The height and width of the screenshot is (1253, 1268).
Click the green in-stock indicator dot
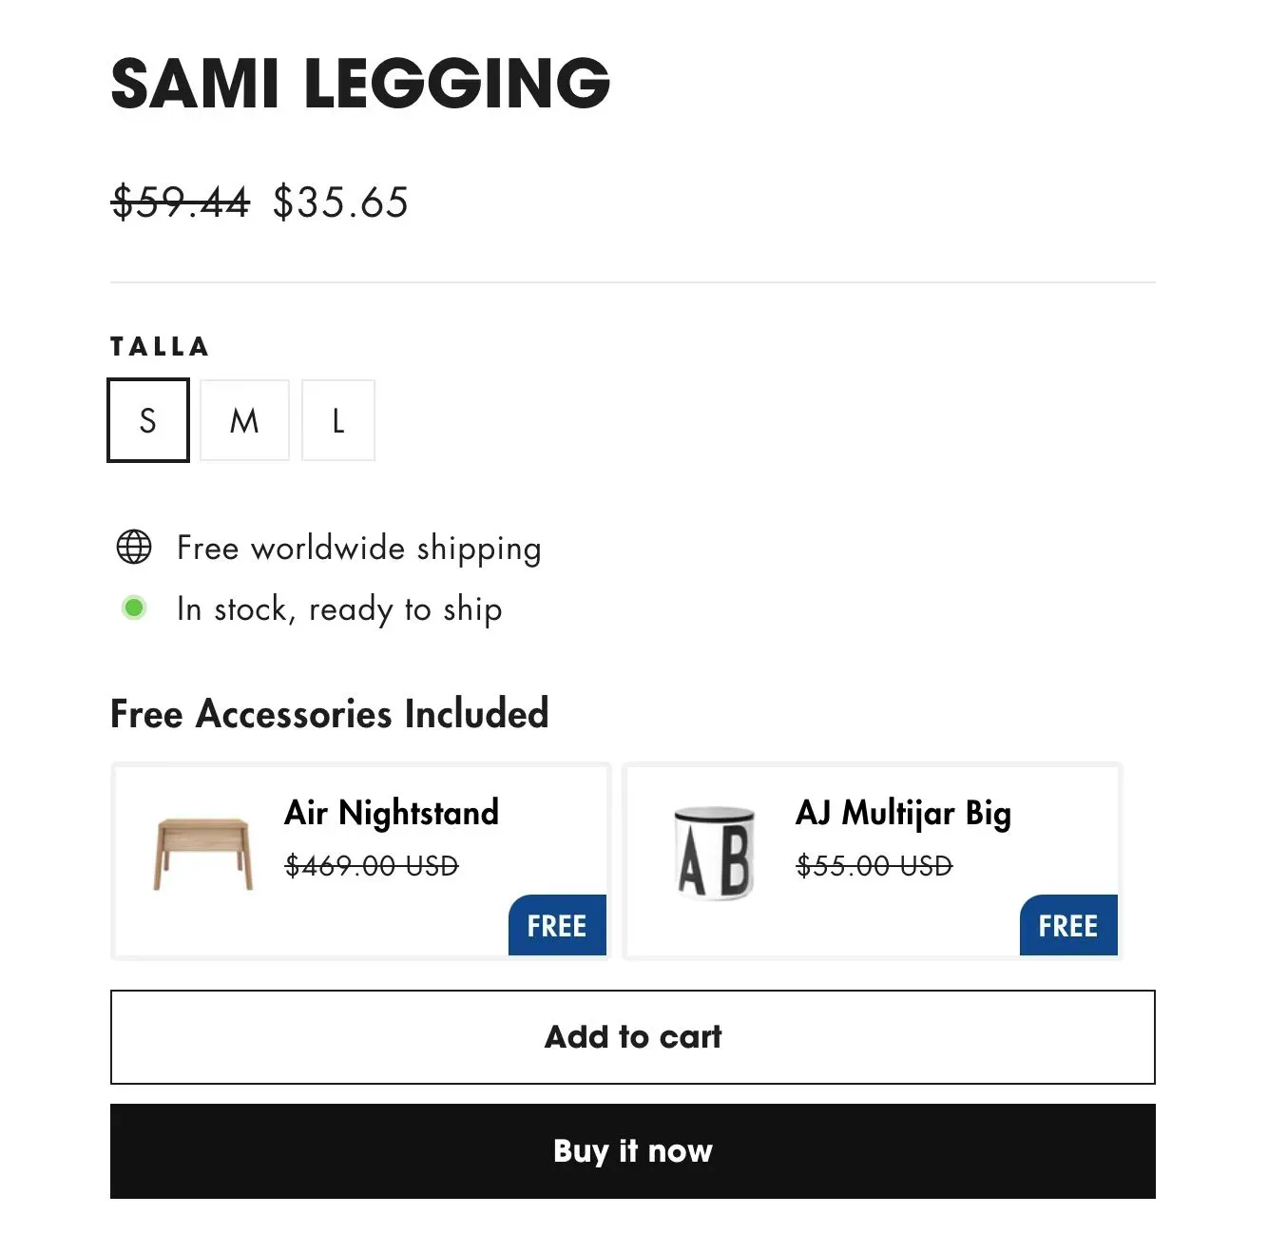point(134,607)
